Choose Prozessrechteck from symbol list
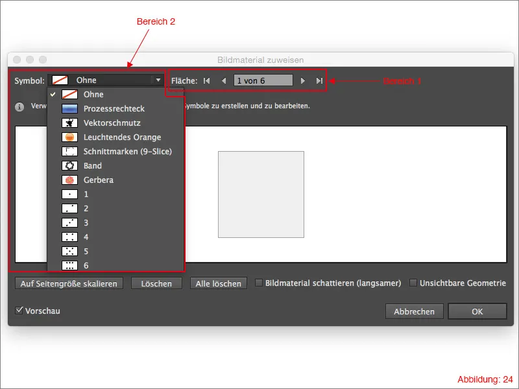Screen dimensions: 519x389 pyautogui.click(x=115, y=108)
